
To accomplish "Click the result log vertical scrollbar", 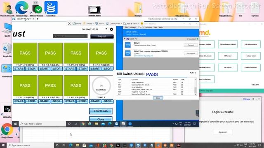I will [196, 87].
